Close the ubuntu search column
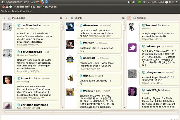 (123, 18)
